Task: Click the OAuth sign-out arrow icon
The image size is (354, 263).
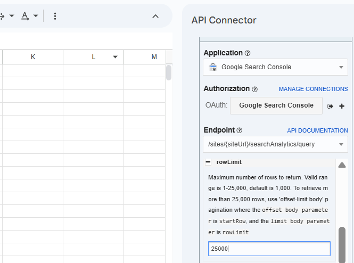Action: coord(330,106)
